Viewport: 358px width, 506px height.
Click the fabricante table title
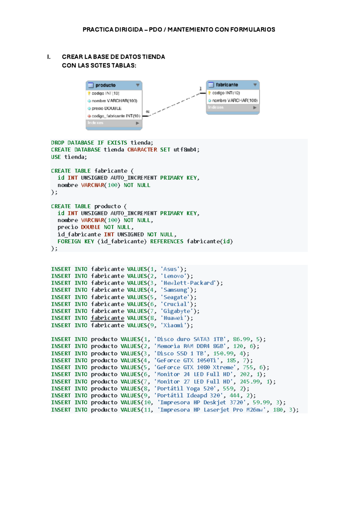coord(227,85)
